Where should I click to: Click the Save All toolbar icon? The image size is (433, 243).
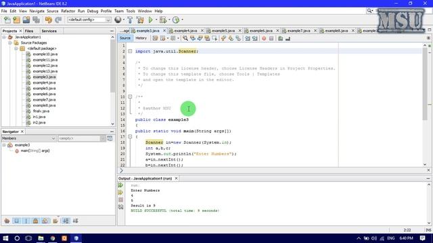36,20
